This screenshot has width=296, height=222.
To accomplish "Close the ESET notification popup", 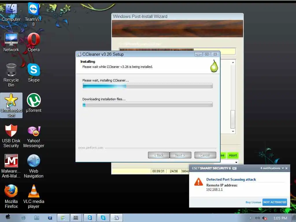I will [286, 168].
